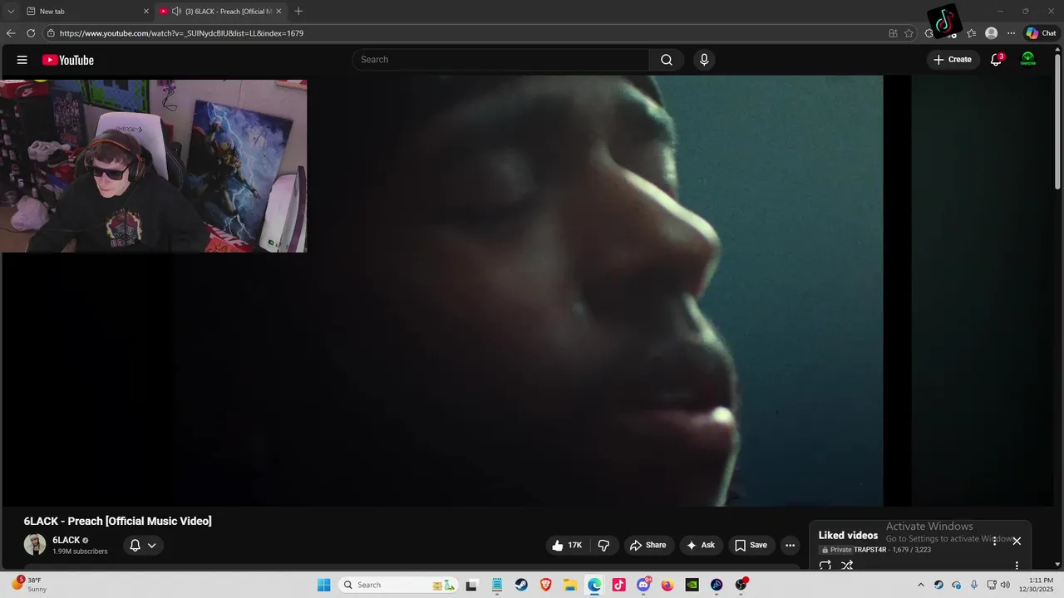Open the YouTube guide hamburger menu
1064x598 pixels.
(22, 60)
